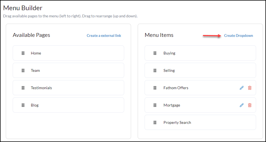Screen dimensions: 266x142
Task: Click Create a external link
Action: pos(104,35)
